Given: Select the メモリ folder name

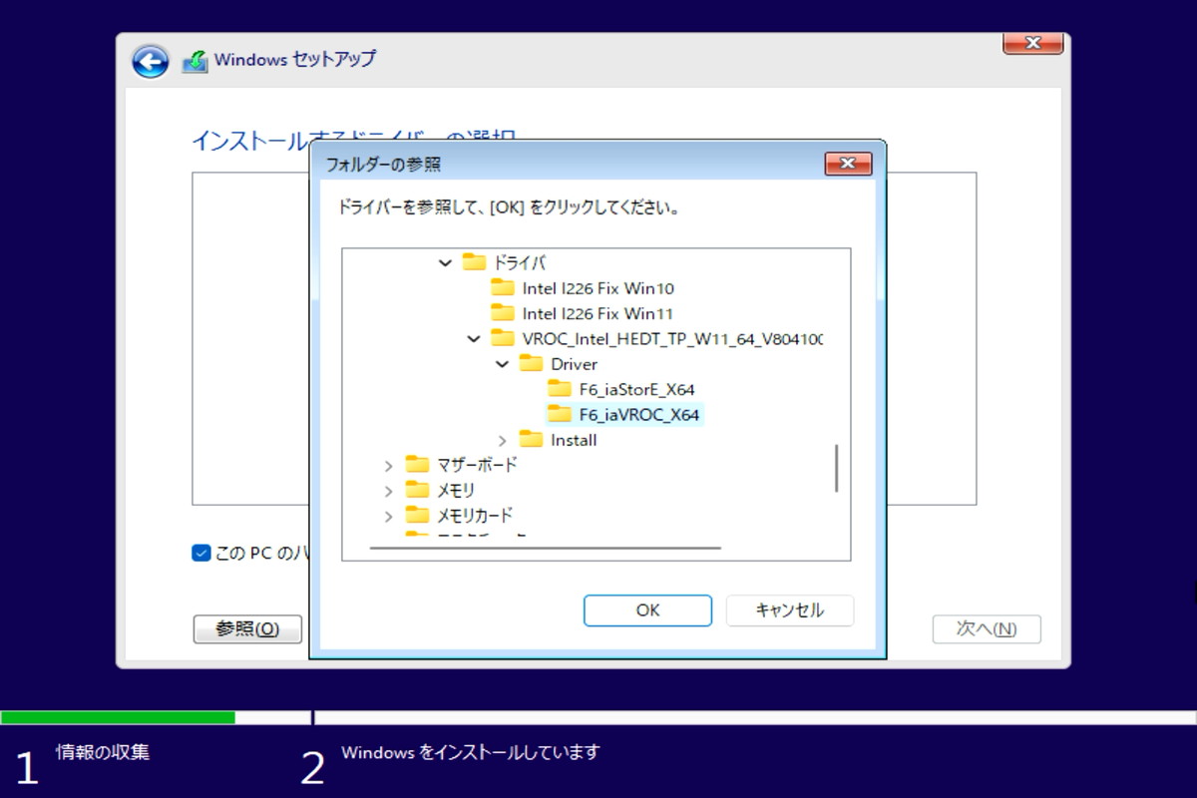Looking at the screenshot, I should (x=456, y=491).
